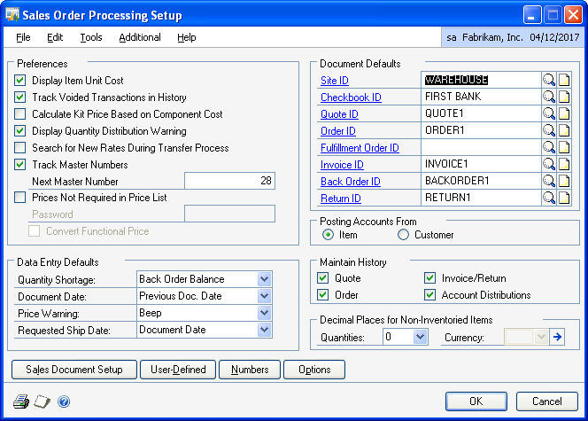Open note for Fulfillment Order ID
The image size is (588, 421).
(x=564, y=147)
